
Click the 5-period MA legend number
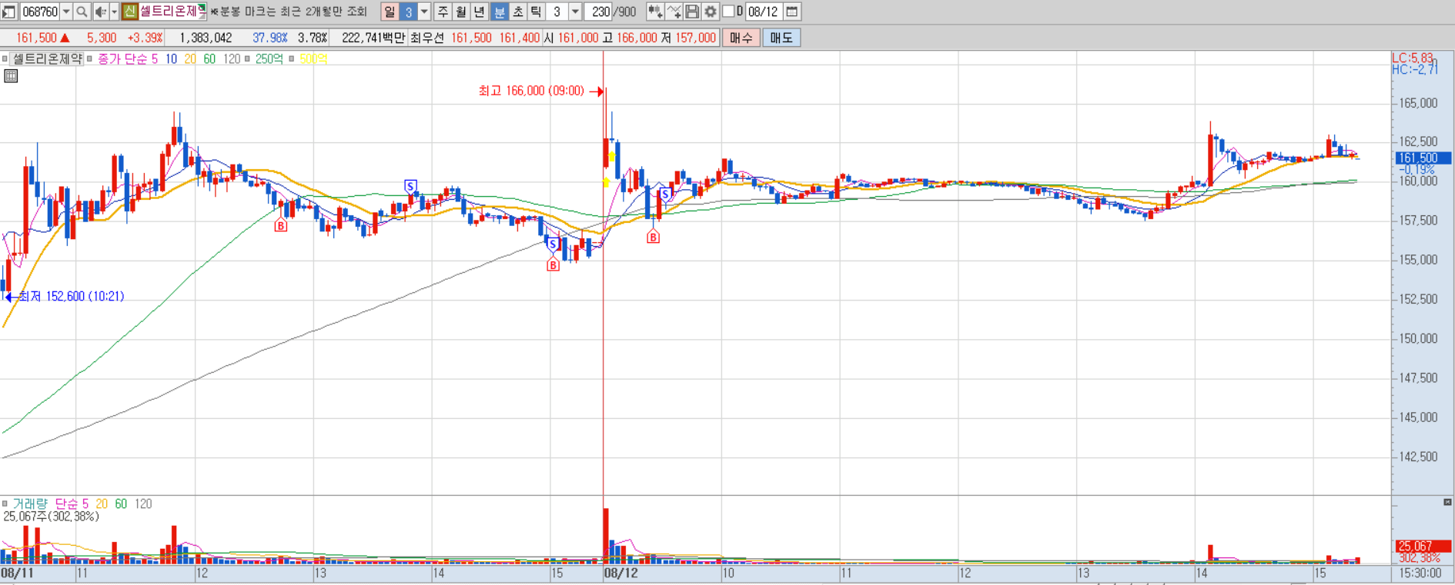pos(154,58)
